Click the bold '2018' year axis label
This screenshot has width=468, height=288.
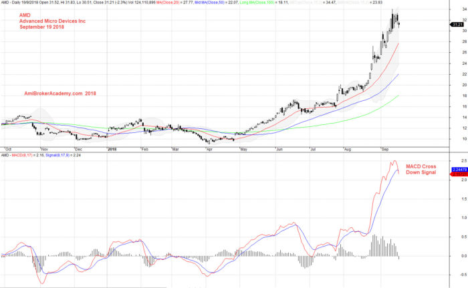pyautogui.click(x=112, y=149)
